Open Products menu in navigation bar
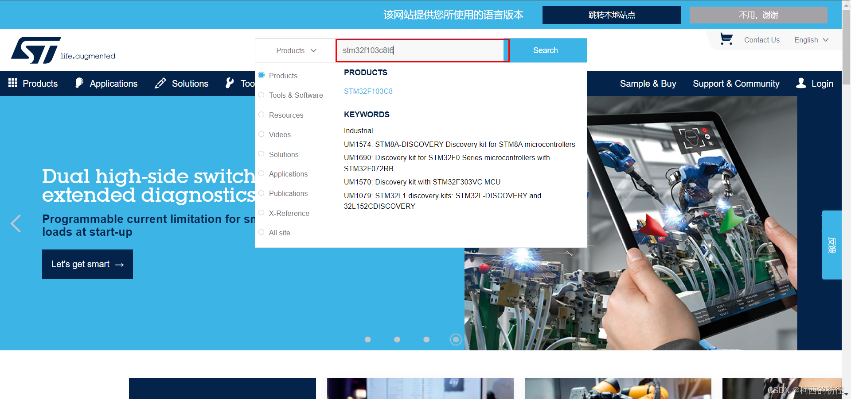 point(33,83)
